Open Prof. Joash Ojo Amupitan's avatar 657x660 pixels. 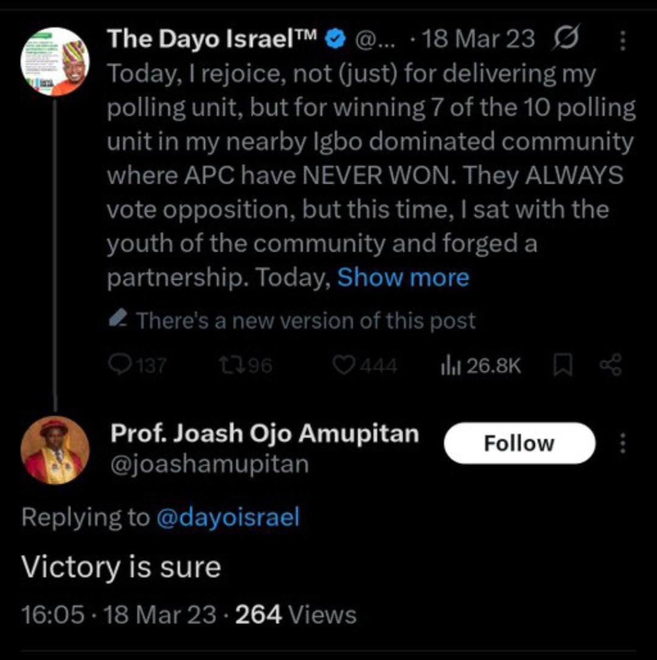click(55, 450)
